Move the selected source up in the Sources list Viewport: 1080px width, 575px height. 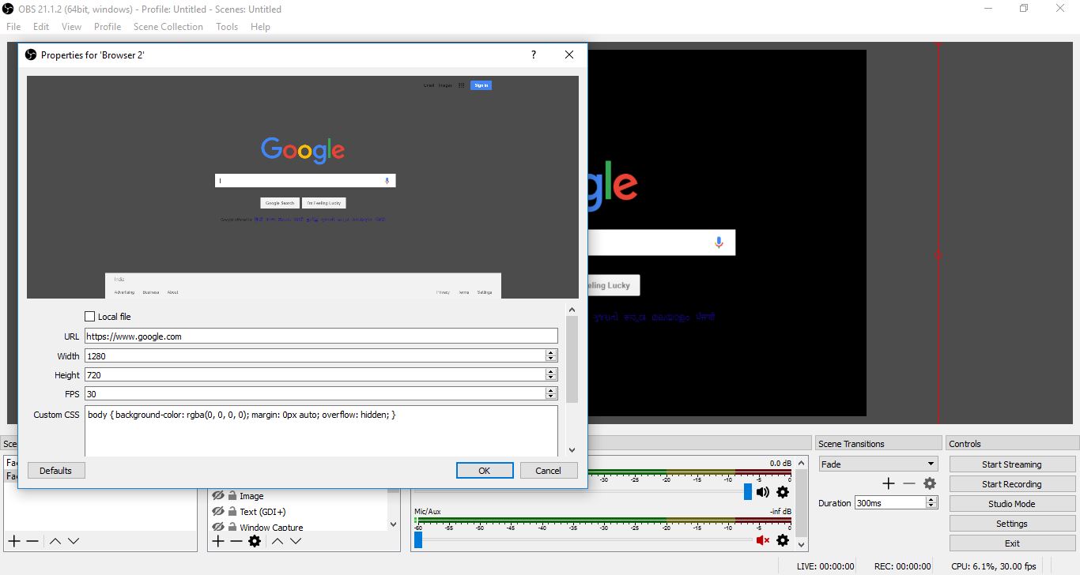278,541
